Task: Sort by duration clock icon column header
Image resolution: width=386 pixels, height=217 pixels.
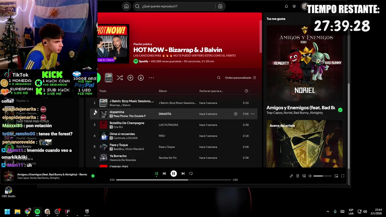Action: 246,91
